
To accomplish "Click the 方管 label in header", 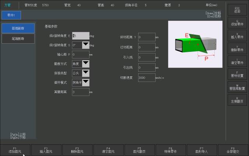I will tap(8, 5).
